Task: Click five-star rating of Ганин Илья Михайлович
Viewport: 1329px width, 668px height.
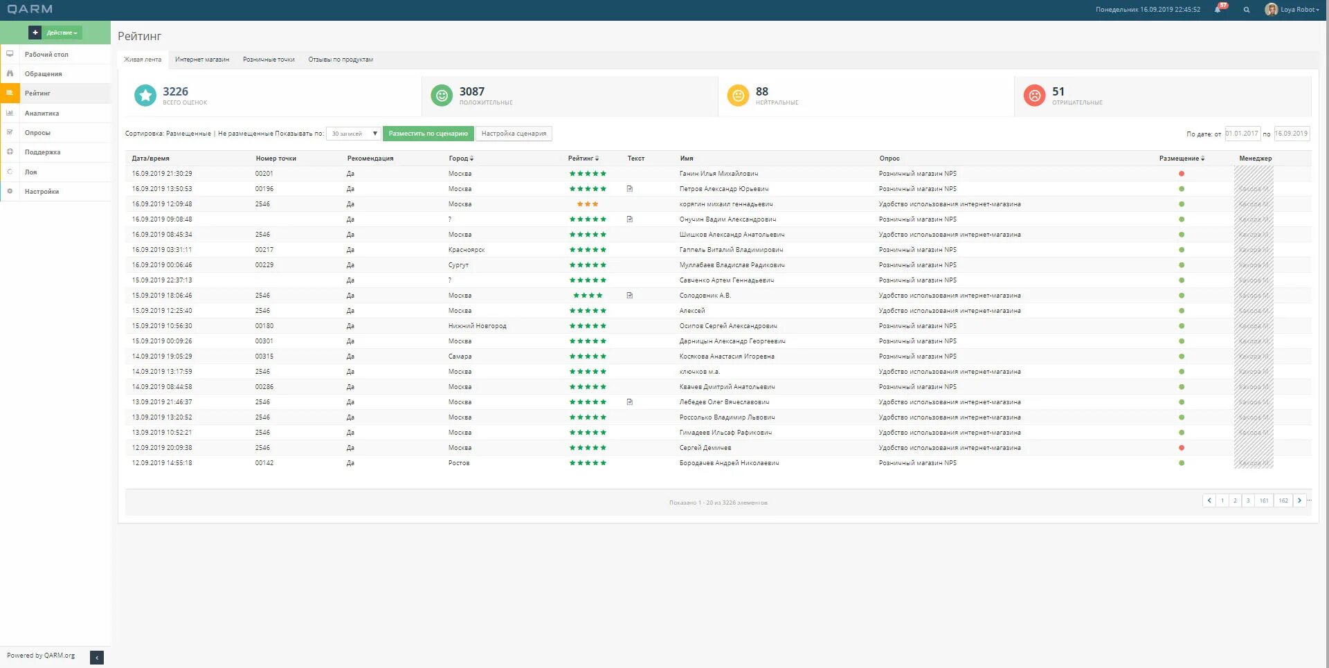Action: [x=588, y=174]
